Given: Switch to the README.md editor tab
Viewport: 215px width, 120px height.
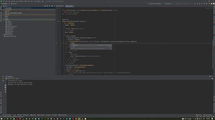Looking at the screenshot, I should [60, 6].
